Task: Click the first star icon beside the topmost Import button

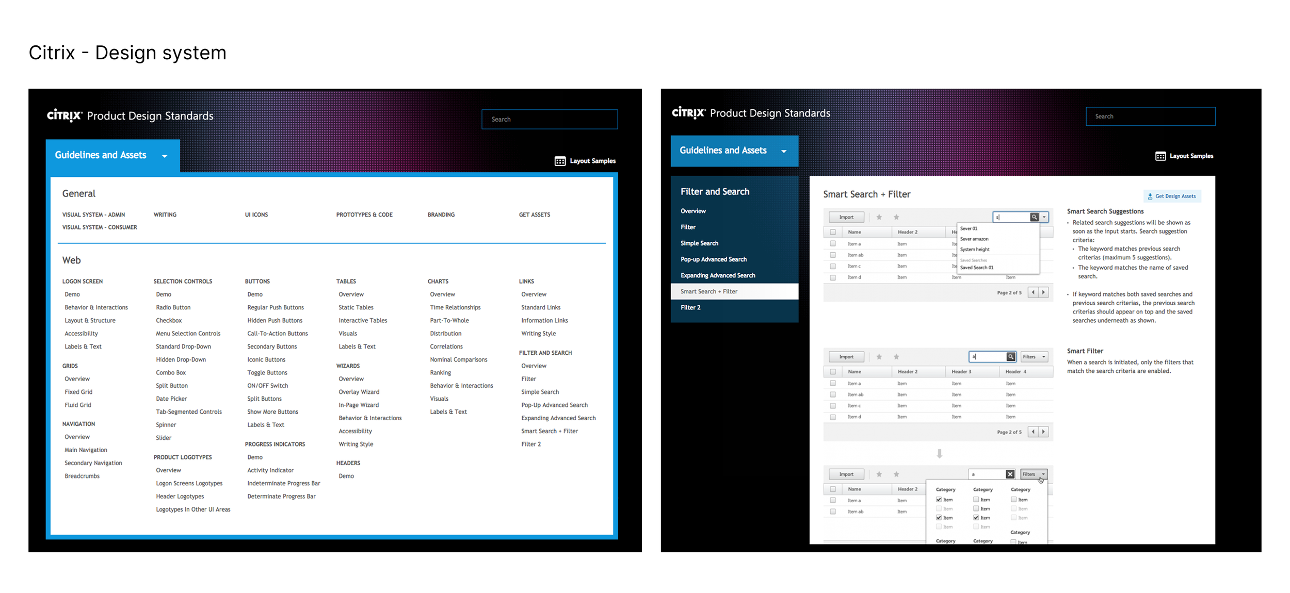Action: click(x=879, y=217)
